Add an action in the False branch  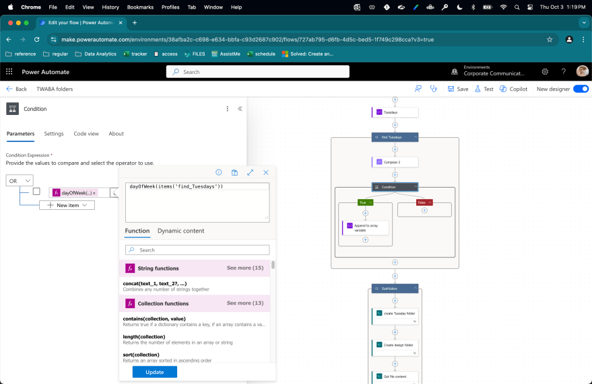pos(424,210)
